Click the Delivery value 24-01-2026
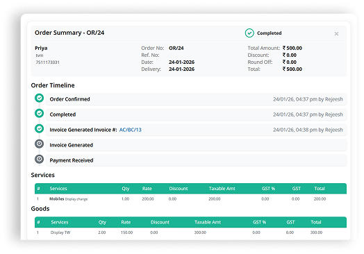This screenshot has width=364, height=254. tap(181, 69)
